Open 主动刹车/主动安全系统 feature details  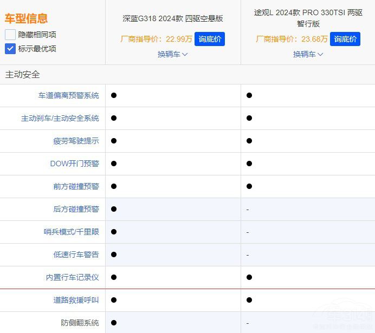60,118
